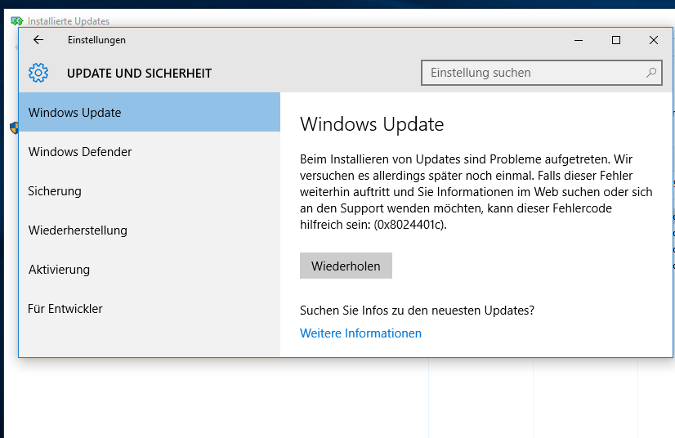The image size is (675, 438).
Task: Close the Einstellungen window
Action: [x=654, y=40]
